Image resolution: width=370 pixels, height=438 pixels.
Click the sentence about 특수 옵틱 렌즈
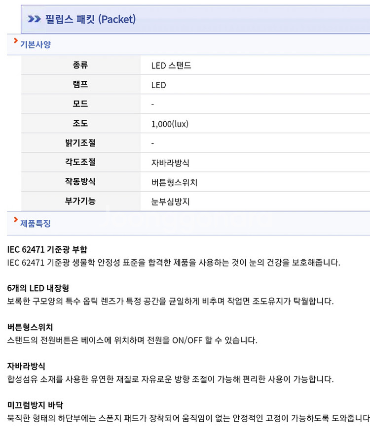click(x=170, y=302)
